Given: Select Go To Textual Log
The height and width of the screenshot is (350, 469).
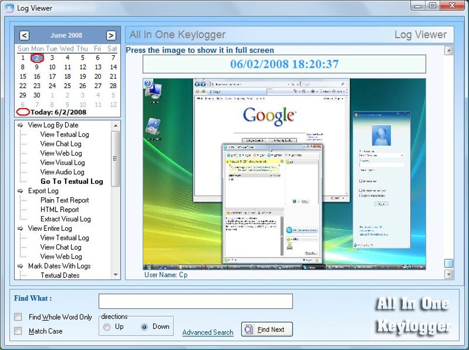Looking at the screenshot, I should (x=72, y=181).
